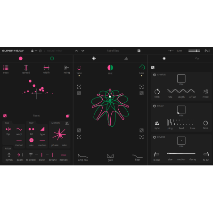The image size is (213, 213).
Task: Toggle the scale lock icon
Action: 32,51
